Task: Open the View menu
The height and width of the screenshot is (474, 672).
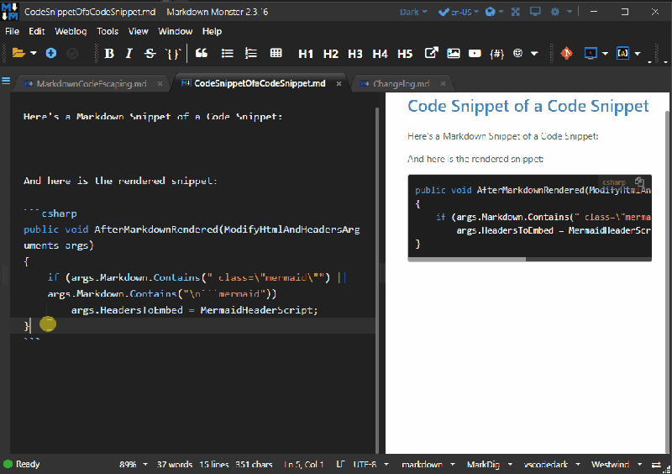Action: [139, 31]
